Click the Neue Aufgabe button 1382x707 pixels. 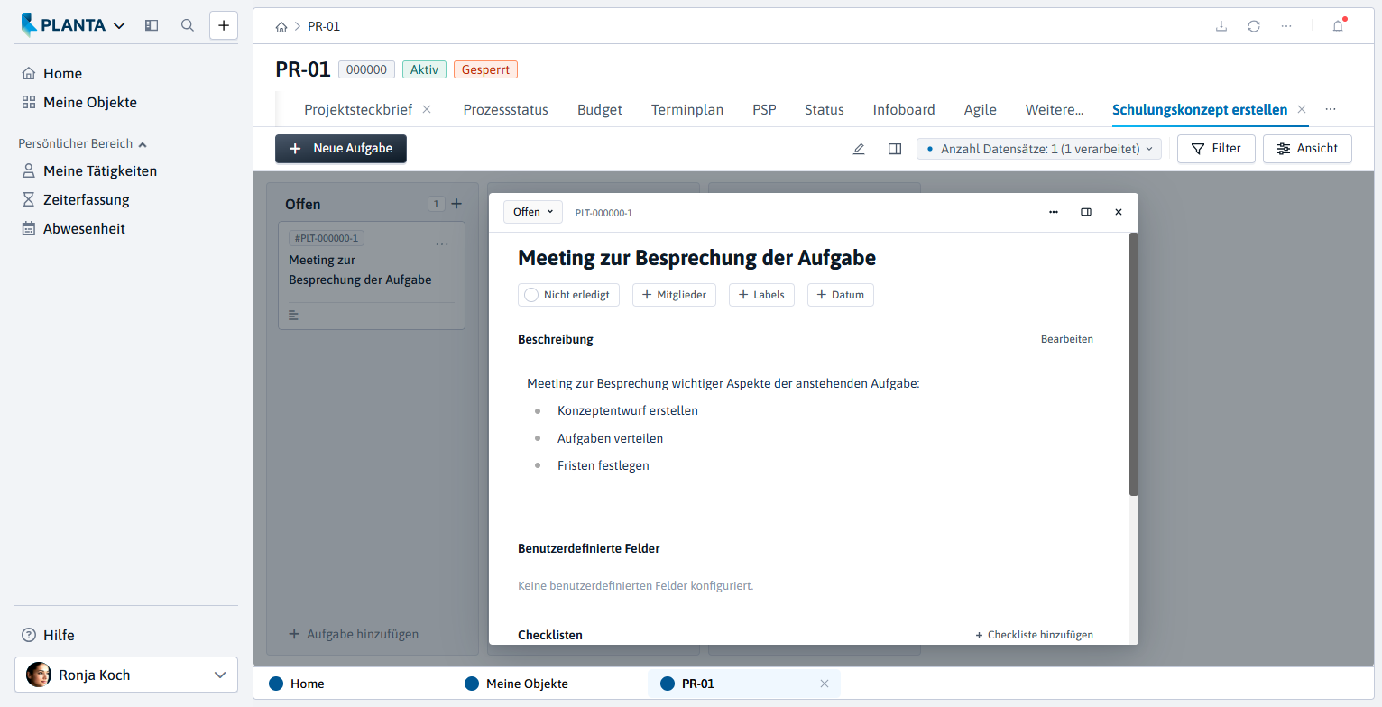tap(341, 149)
